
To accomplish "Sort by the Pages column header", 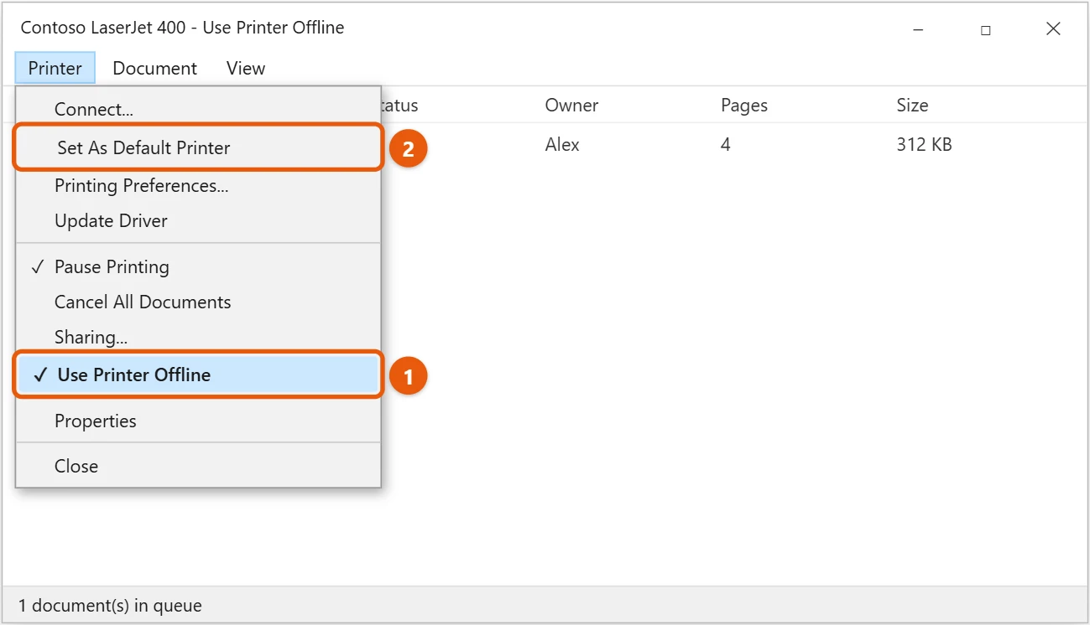I will pyautogui.click(x=744, y=106).
